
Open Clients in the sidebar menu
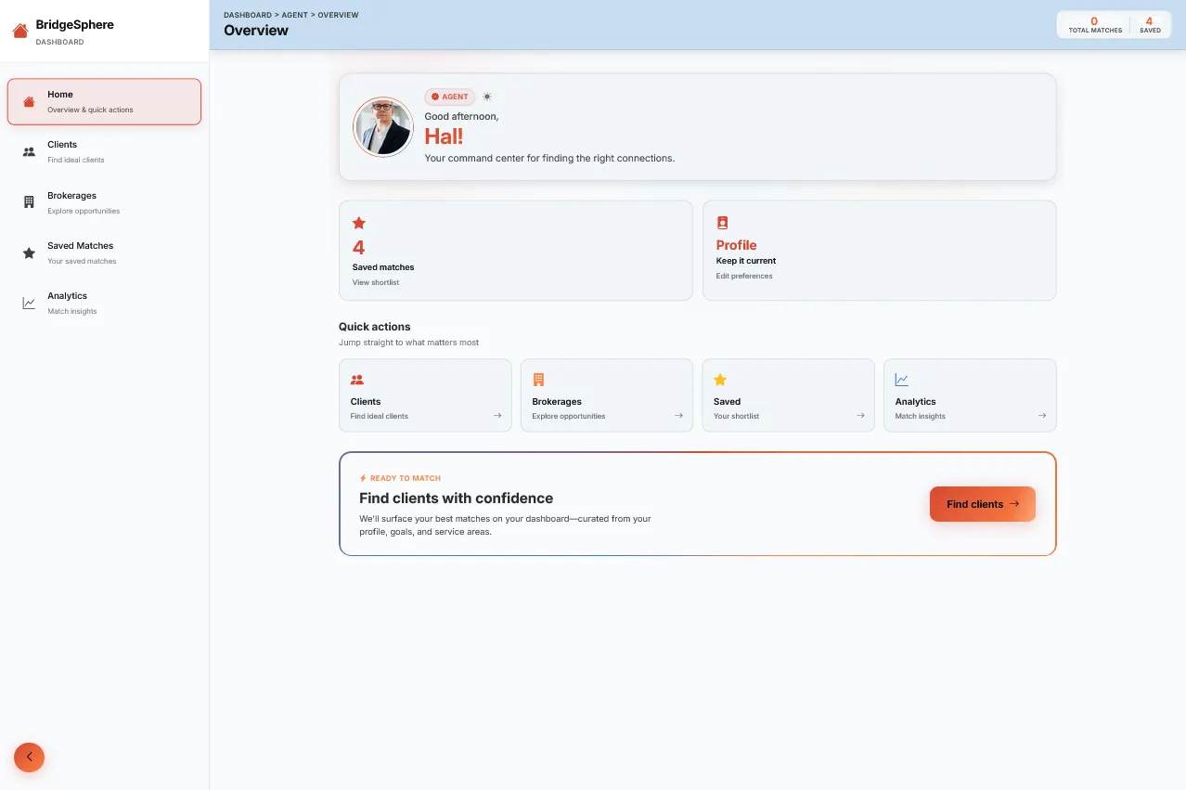[104, 151]
